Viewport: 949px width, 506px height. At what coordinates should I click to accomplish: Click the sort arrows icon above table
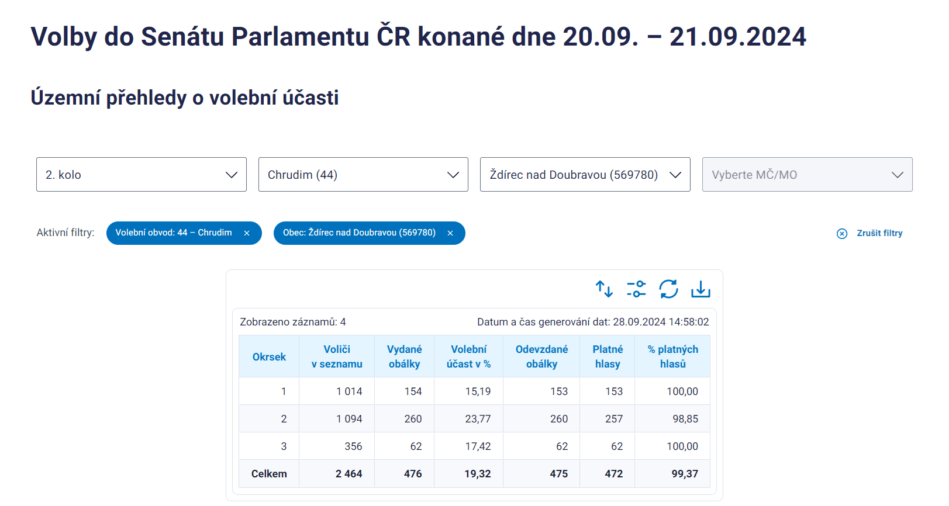click(604, 289)
